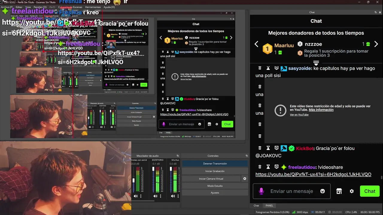Image resolution: width=383 pixels, height=215 pixels.
Task: Open chat settings gear
Action: (352, 191)
